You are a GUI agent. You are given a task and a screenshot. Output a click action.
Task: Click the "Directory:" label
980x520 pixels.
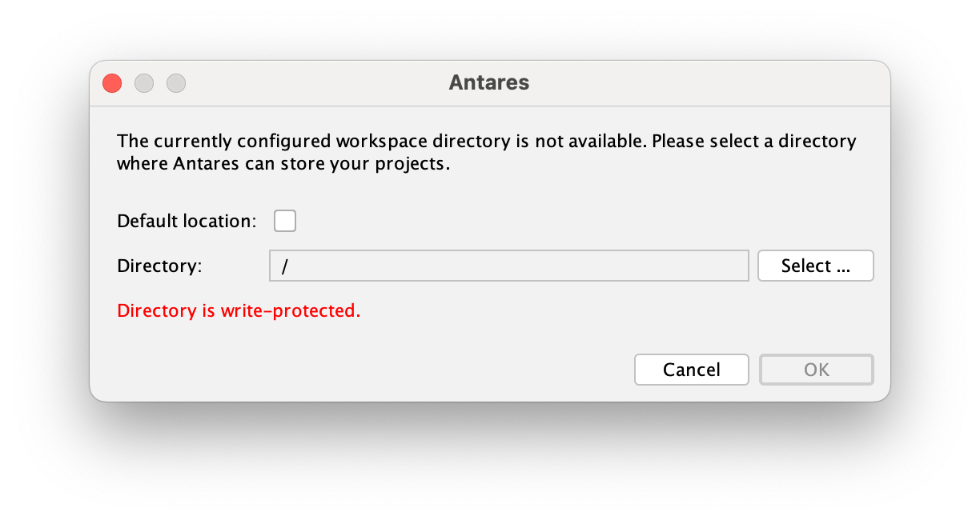159,266
